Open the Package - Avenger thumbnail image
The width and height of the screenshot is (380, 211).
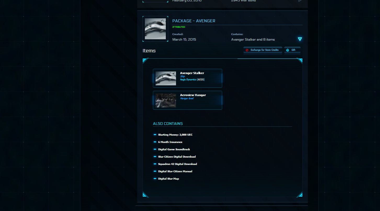pyautogui.click(x=155, y=29)
